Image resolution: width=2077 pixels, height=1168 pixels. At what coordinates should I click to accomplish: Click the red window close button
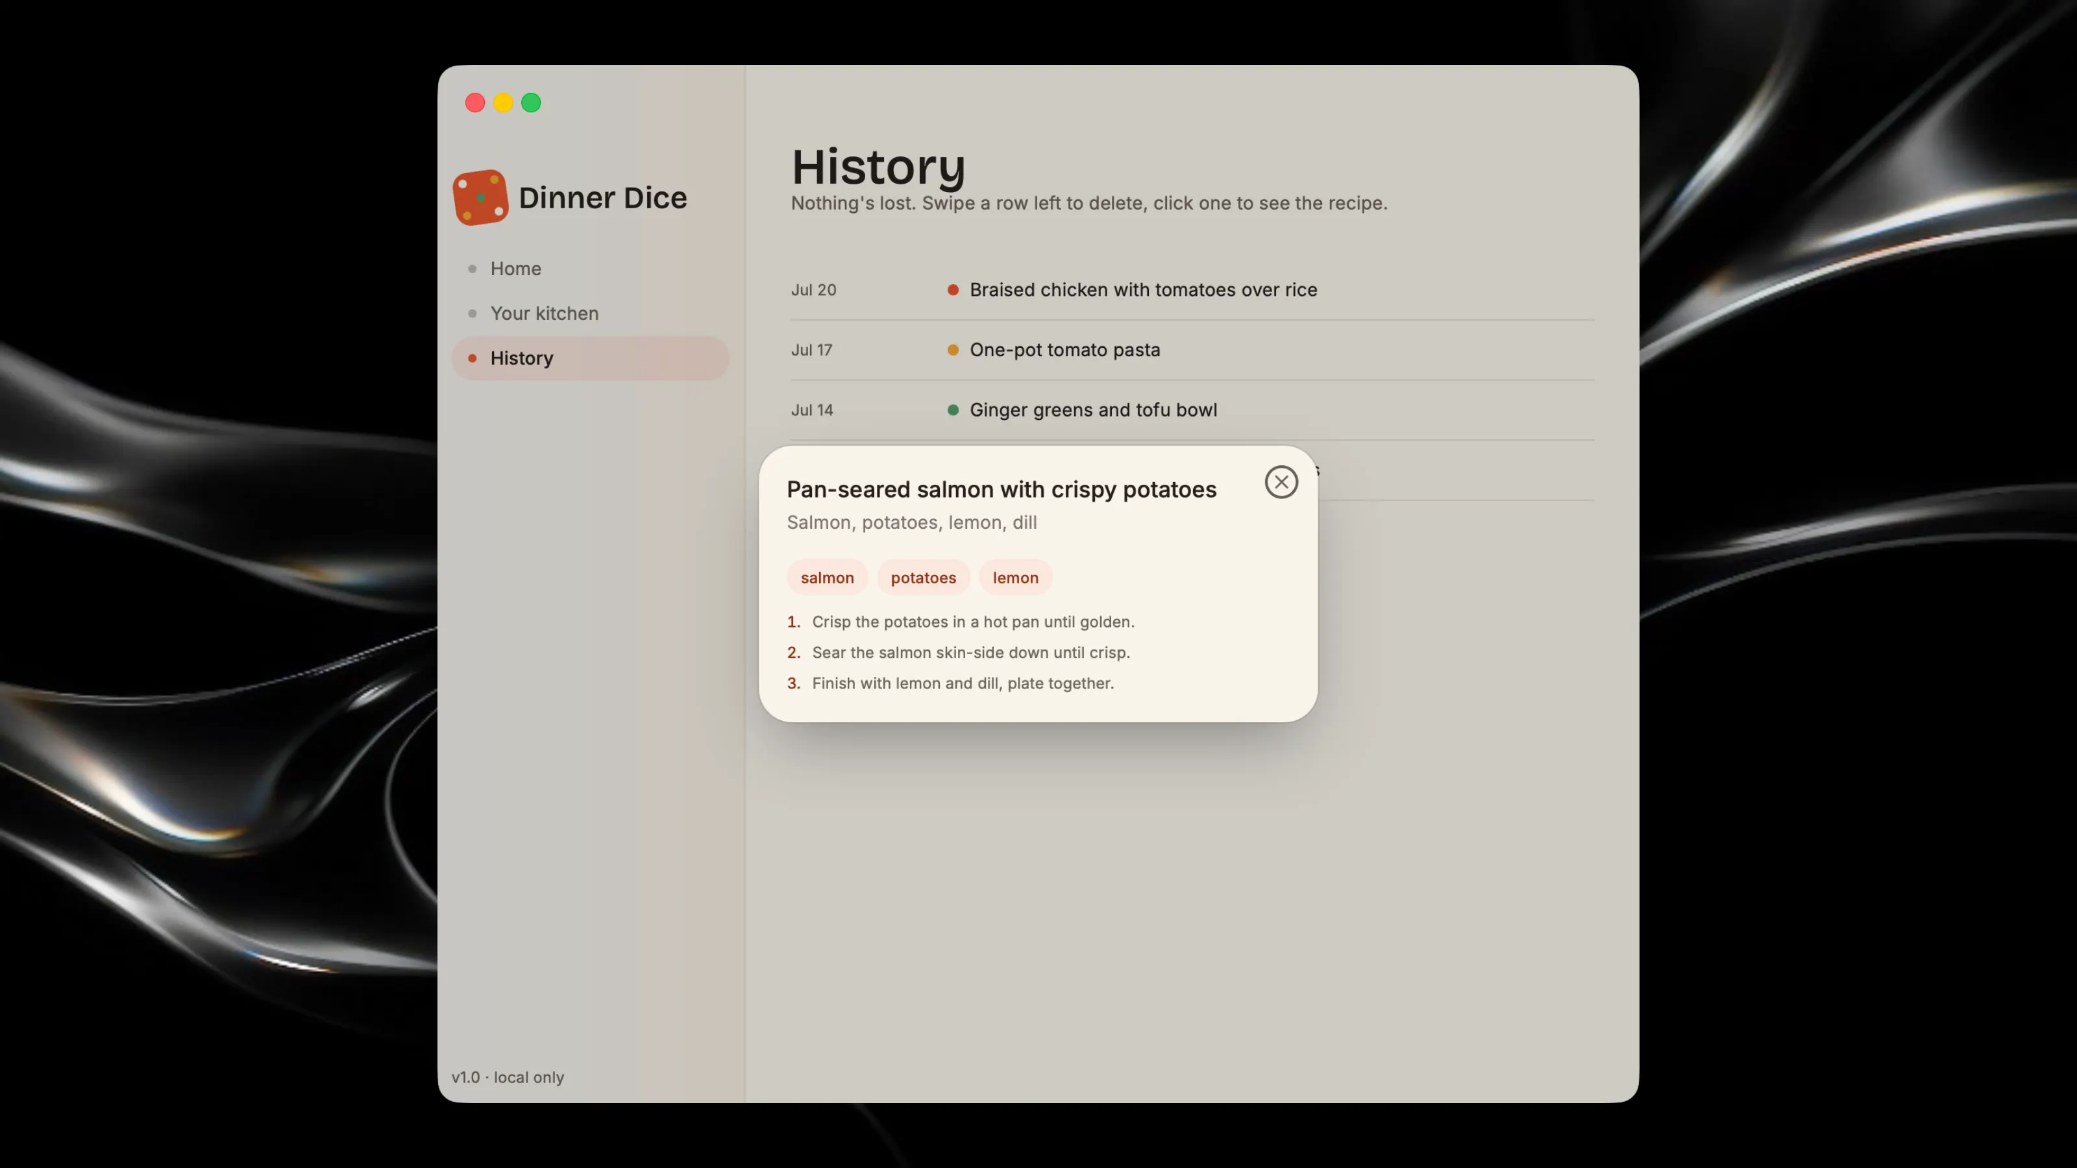(475, 103)
